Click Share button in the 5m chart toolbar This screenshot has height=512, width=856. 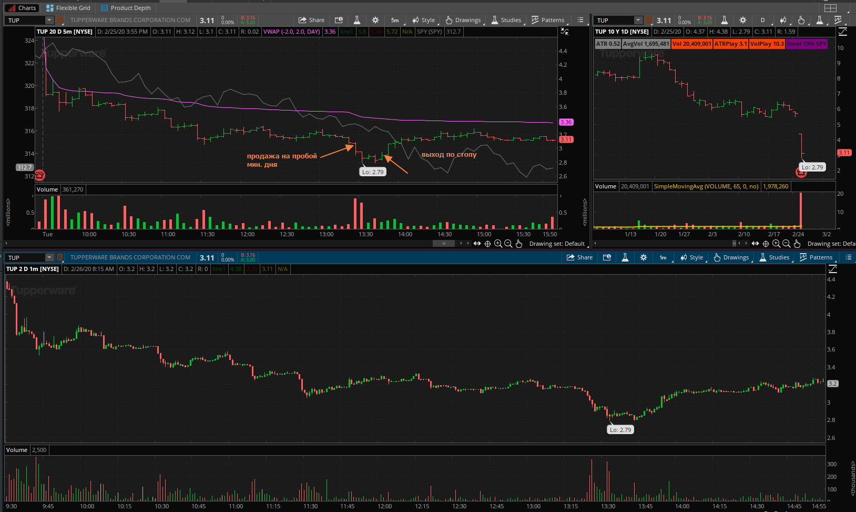tap(312, 20)
